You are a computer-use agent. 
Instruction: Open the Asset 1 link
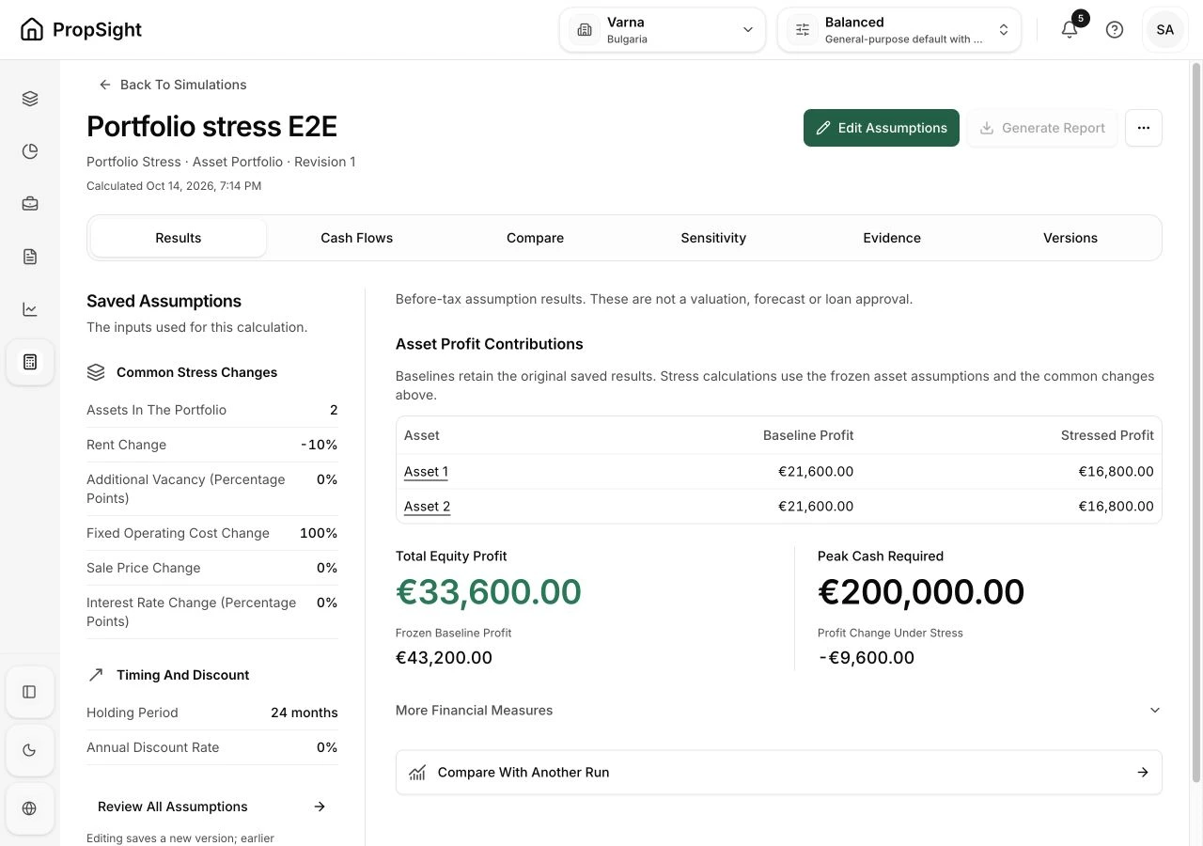[x=427, y=472]
